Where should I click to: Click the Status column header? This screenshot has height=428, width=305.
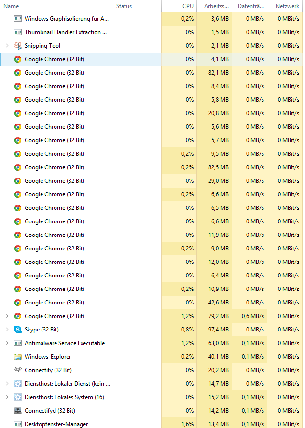tap(124, 6)
